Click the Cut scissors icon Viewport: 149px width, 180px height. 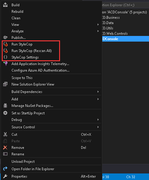coord(5,135)
